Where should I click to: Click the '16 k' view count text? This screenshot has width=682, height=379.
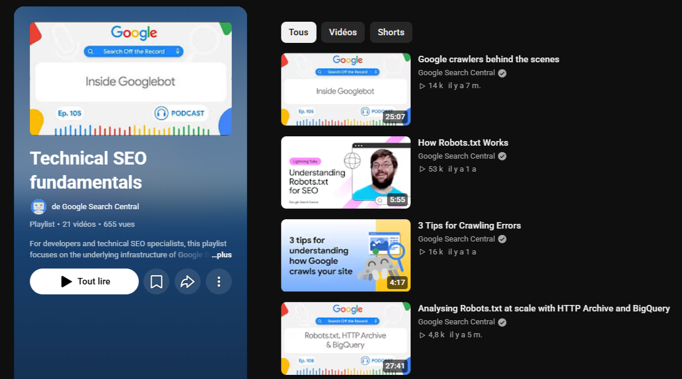[x=435, y=252]
